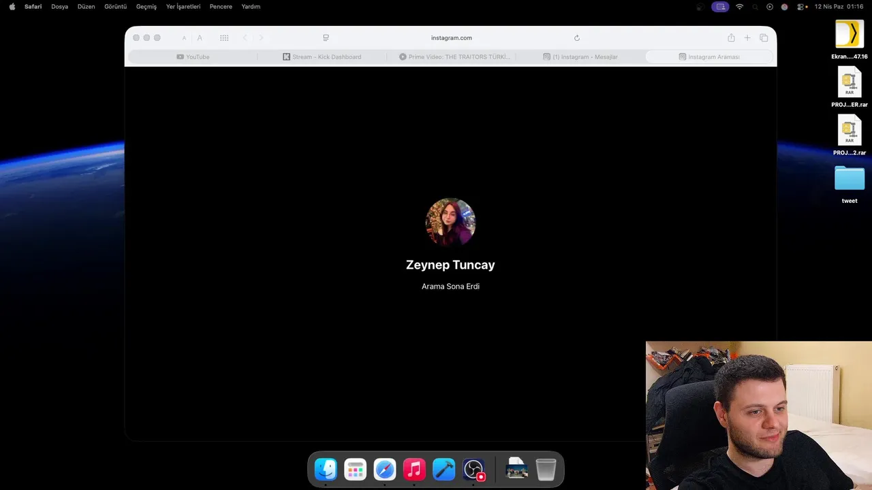The image size is (872, 490).
Task: Go back with the back arrow
Action: pyautogui.click(x=245, y=38)
